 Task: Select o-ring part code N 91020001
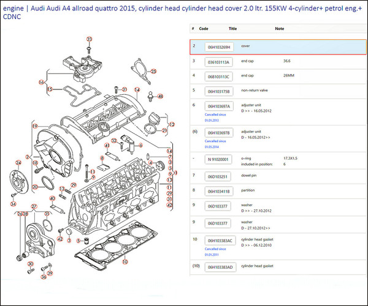pos(219,160)
